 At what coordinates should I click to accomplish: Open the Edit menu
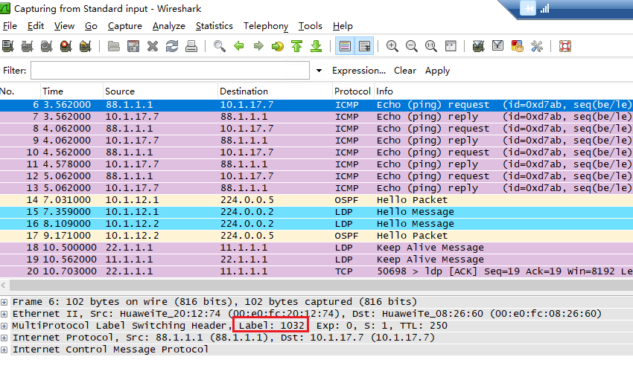coord(36,26)
